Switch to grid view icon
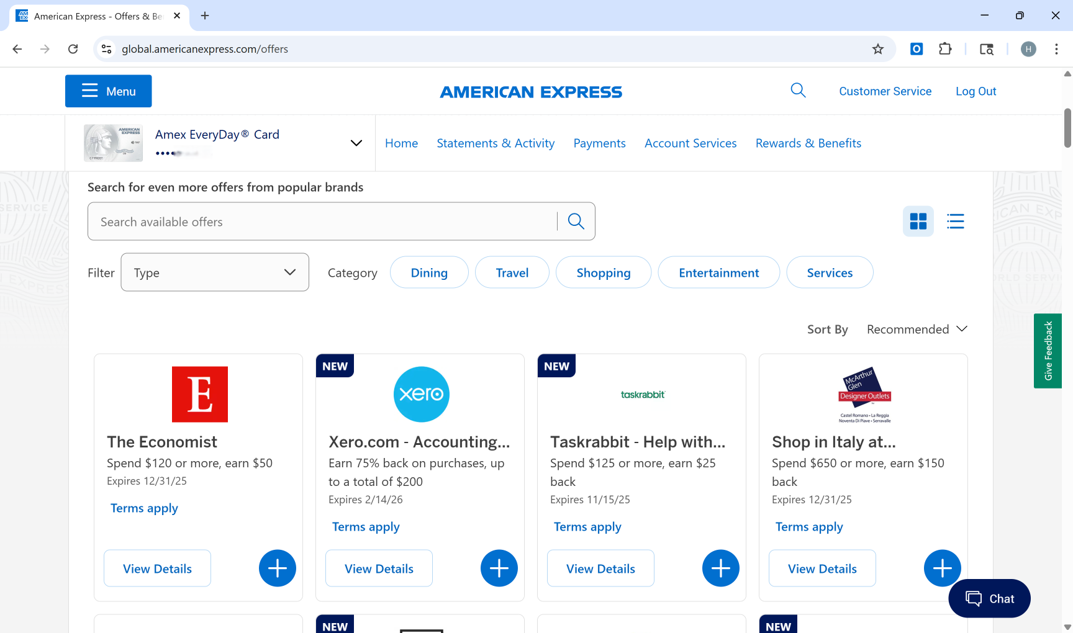Screen dimensions: 1073x633 918,222
